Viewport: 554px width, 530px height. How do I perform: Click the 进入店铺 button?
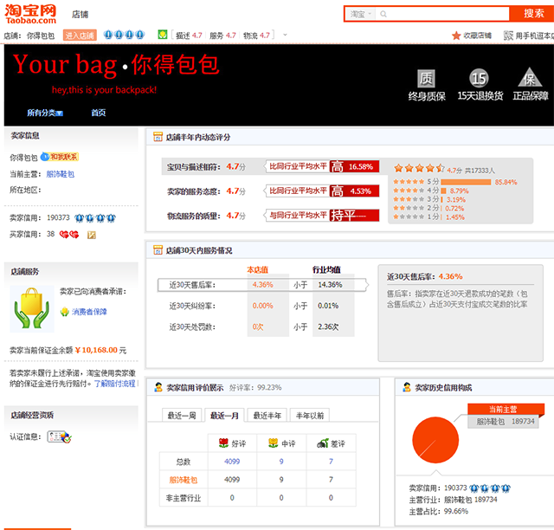coord(79,36)
